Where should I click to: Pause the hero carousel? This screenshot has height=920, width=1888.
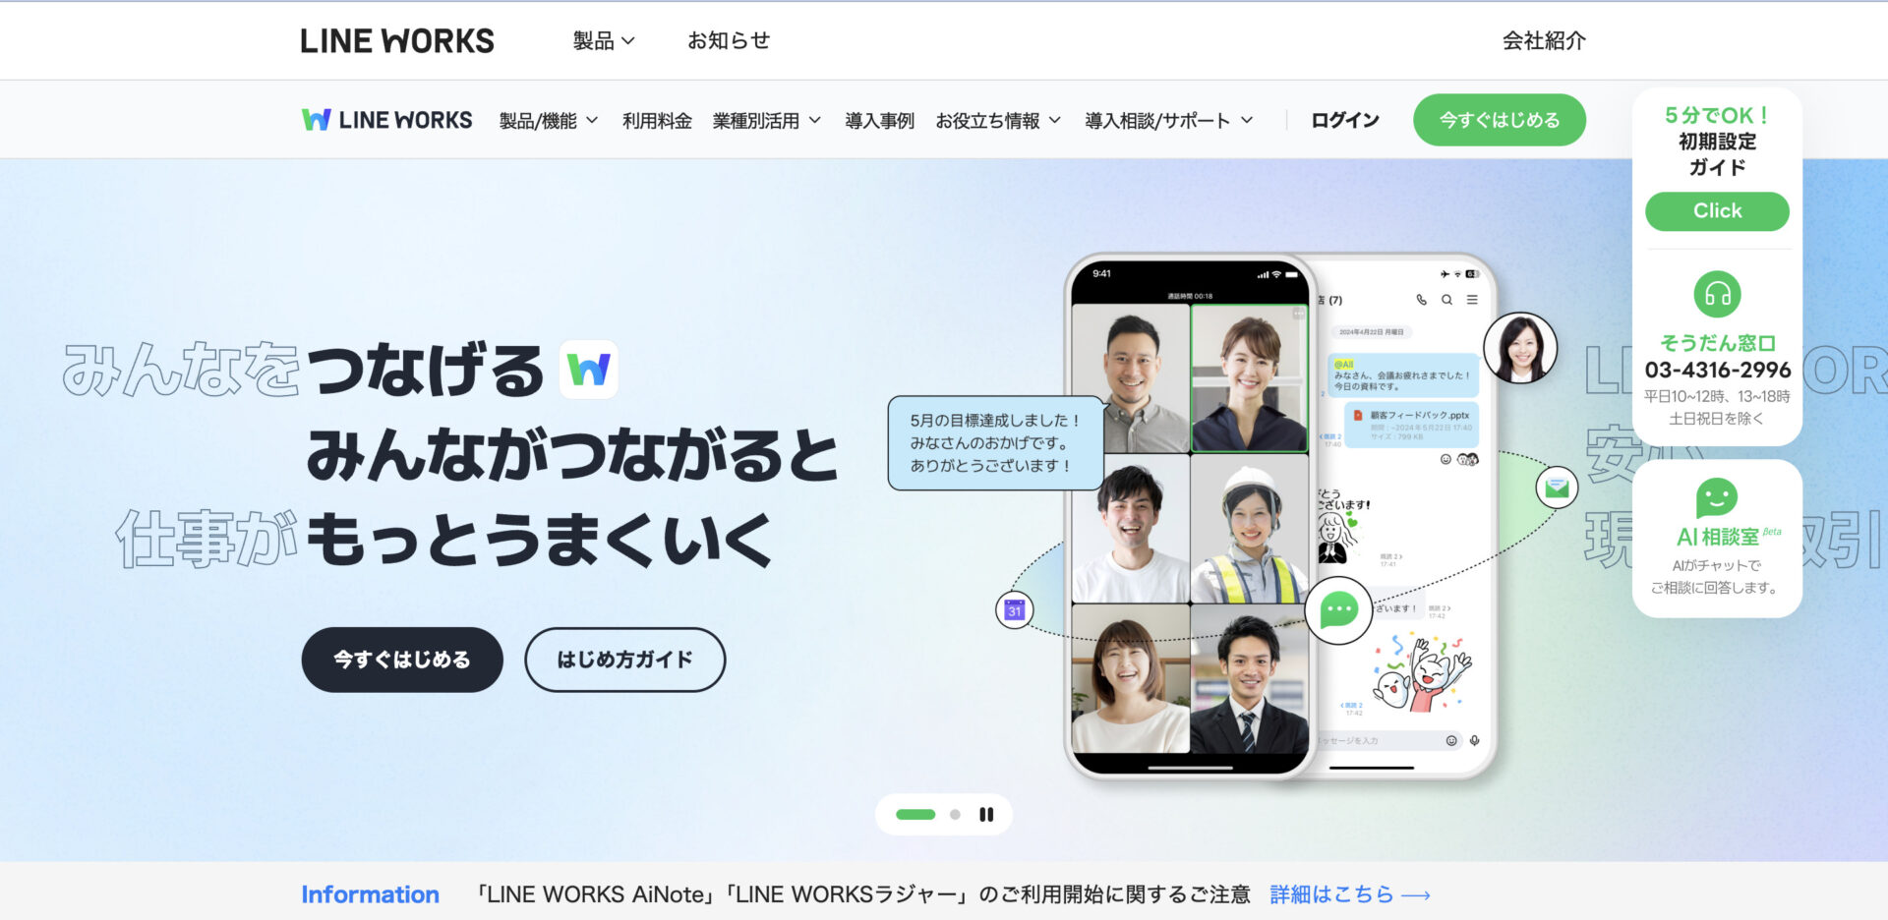click(986, 814)
